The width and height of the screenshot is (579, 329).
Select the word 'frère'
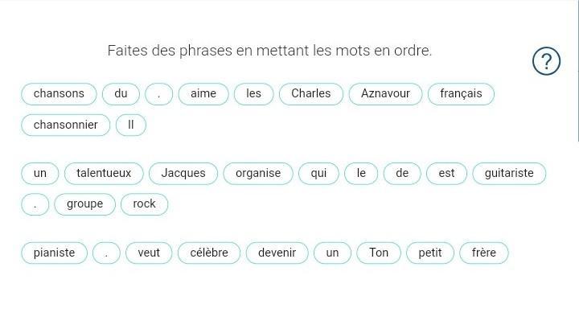point(484,253)
